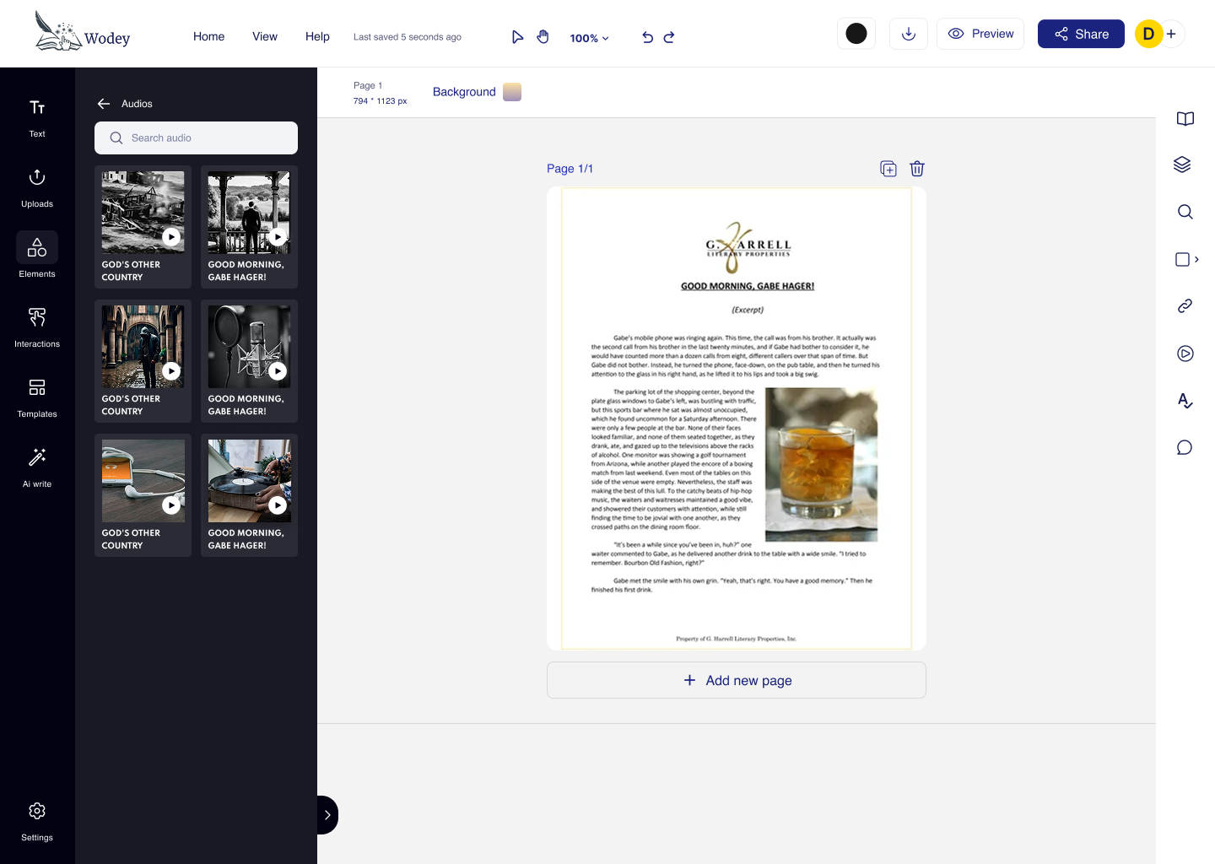Click the Search audio input field

(196, 138)
